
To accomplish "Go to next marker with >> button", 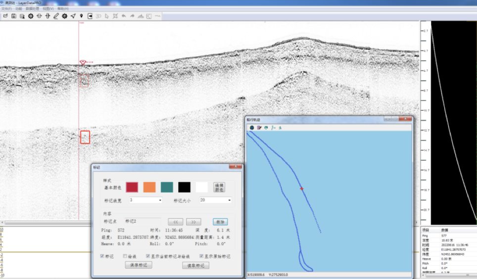I will [x=193, y=222].
